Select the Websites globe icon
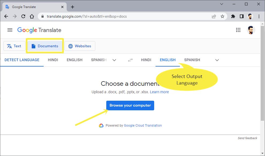 click(x=70, y=46)
